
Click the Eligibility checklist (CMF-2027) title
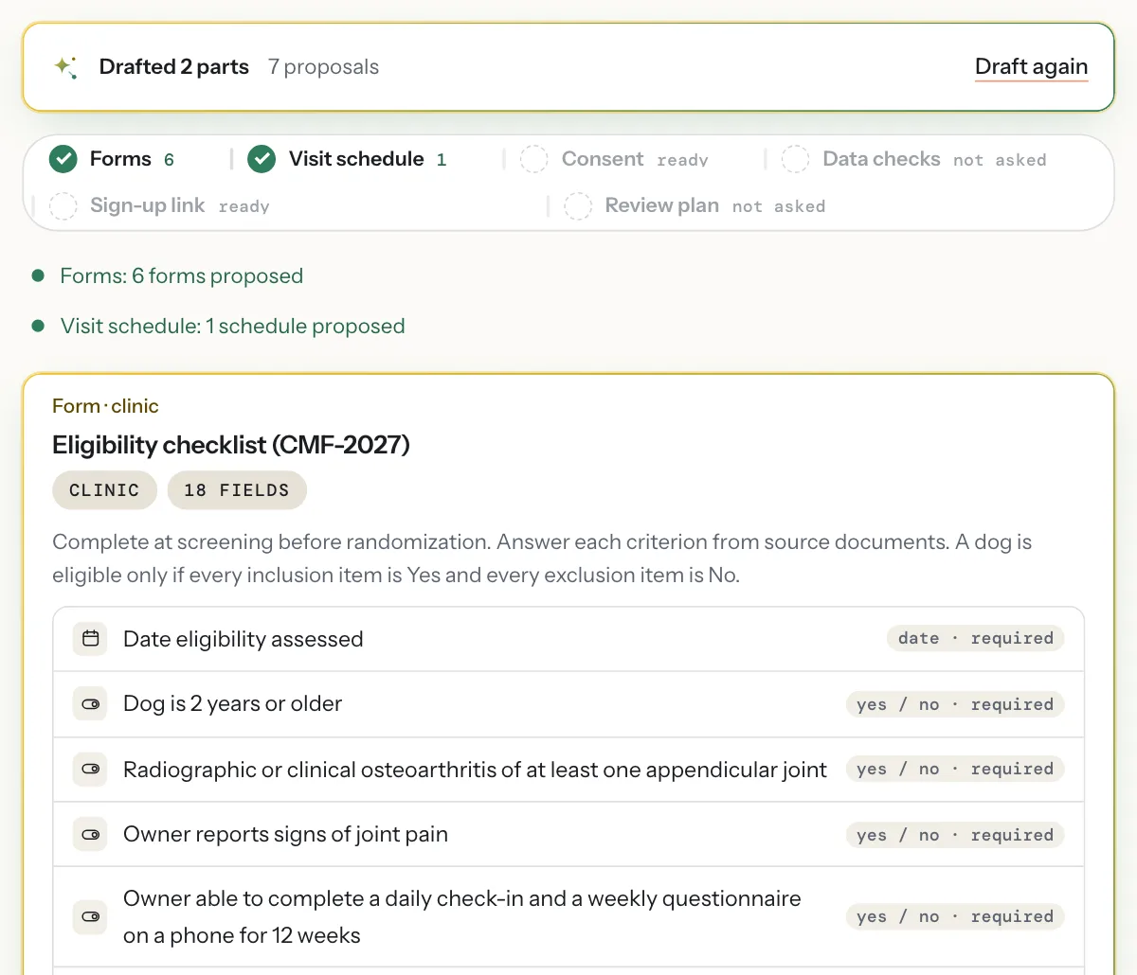(231, 445)
